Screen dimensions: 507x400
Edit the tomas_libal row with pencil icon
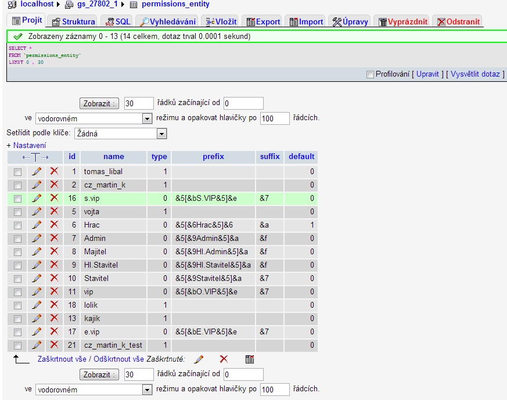point(37,172)
